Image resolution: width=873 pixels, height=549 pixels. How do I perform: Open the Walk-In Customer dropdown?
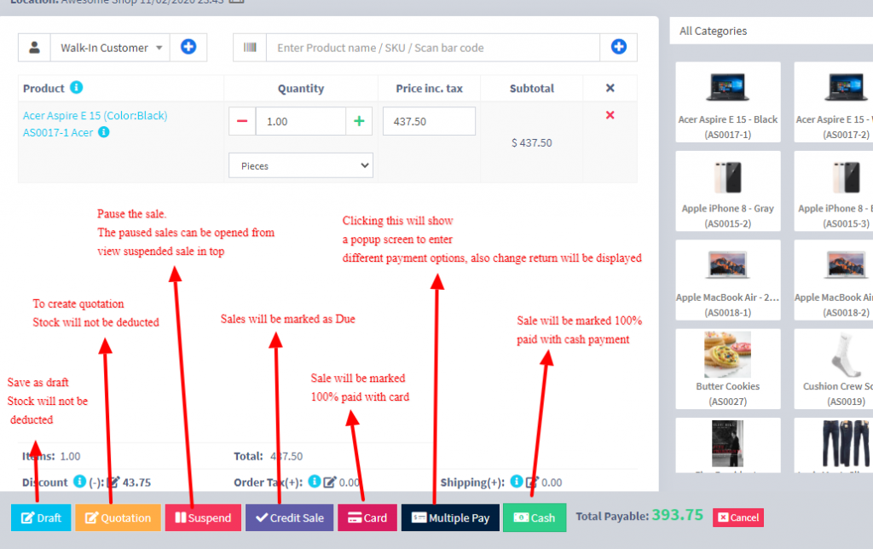click(110, 48)
